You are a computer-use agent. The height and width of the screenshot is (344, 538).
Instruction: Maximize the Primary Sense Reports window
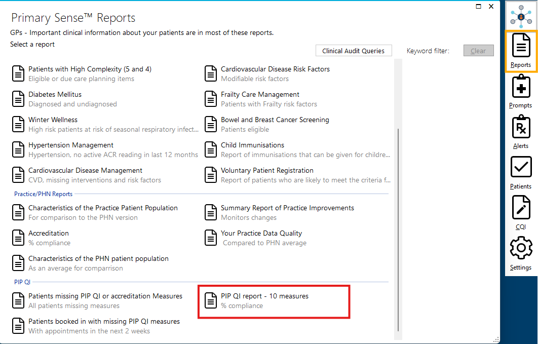tap(478, 7)
